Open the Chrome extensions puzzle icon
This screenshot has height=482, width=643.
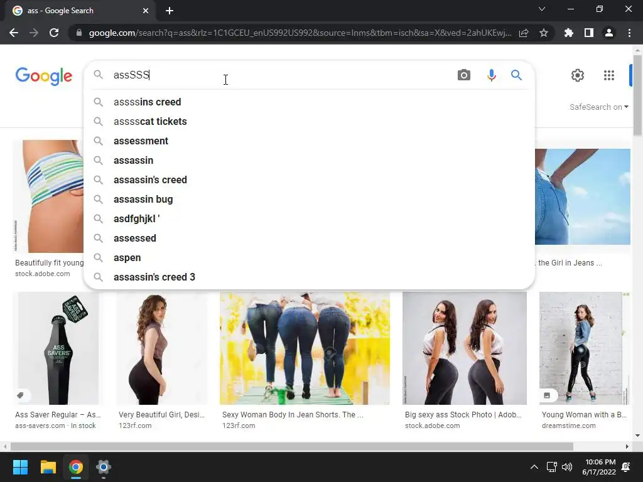pyautogui.click(x=569, y=33)
